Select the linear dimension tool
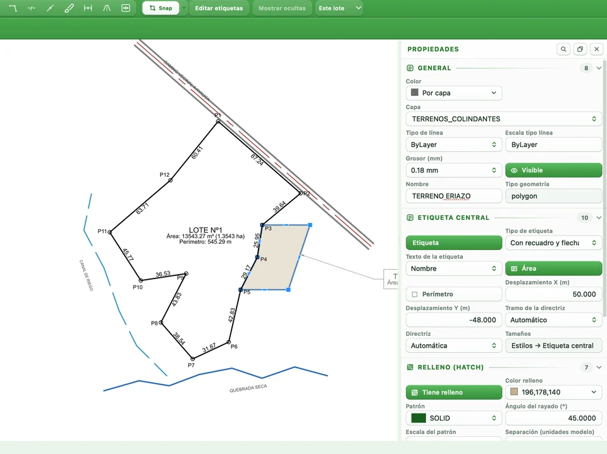Screen dimensions: 607x454 [88, 8]
